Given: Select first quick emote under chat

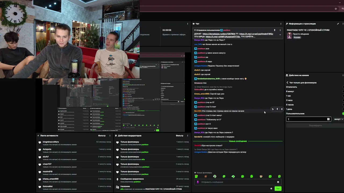Looking at the screenshot, I should 196,176.
